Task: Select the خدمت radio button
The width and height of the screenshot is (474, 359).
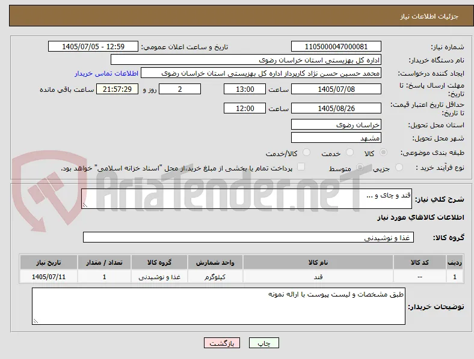Action: click(x=349, y=152)
